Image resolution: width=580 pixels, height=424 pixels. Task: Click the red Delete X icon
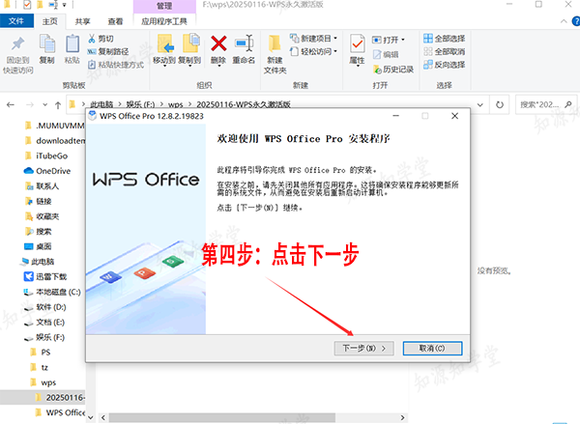pyautogui.click(x=218, y=43)
